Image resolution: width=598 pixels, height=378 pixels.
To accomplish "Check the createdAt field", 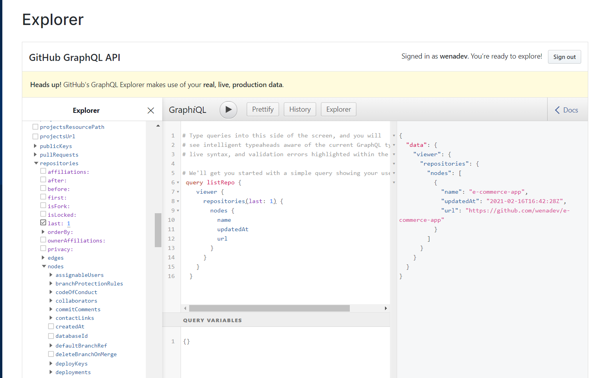I will coord(51,326).
